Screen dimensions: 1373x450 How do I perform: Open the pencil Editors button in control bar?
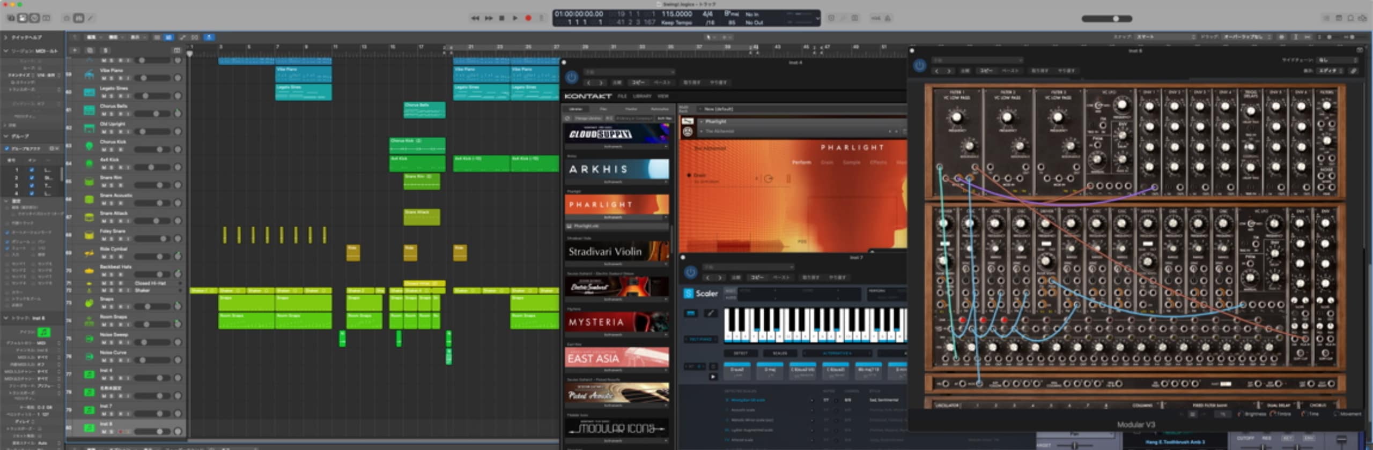point(91,18)
